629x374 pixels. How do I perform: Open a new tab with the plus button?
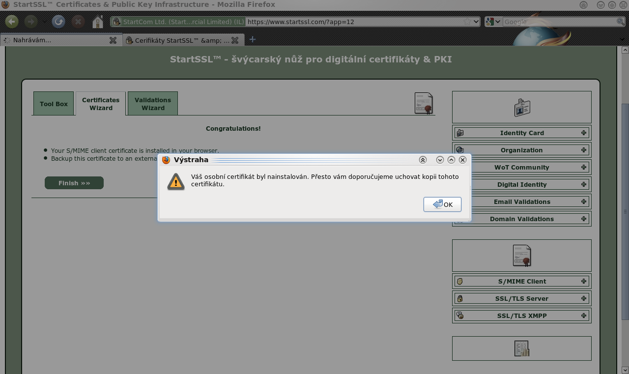[x=252, y=39]
